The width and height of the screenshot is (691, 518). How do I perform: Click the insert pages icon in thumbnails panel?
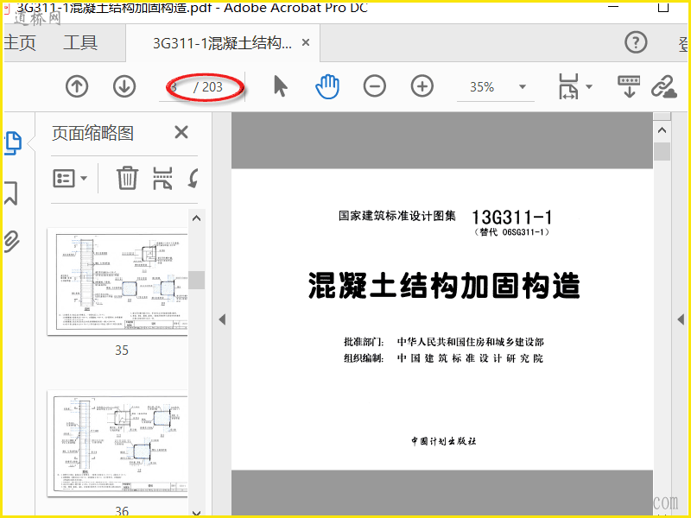(x=162, y=178)
